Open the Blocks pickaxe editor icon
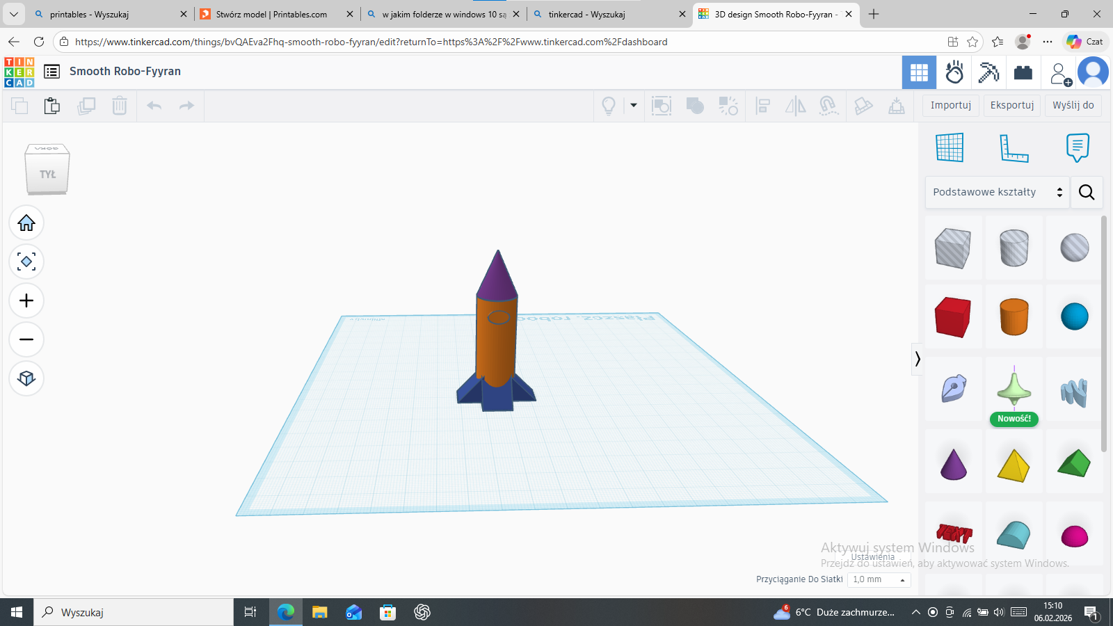1113x626 pixels. pos(988,72)
